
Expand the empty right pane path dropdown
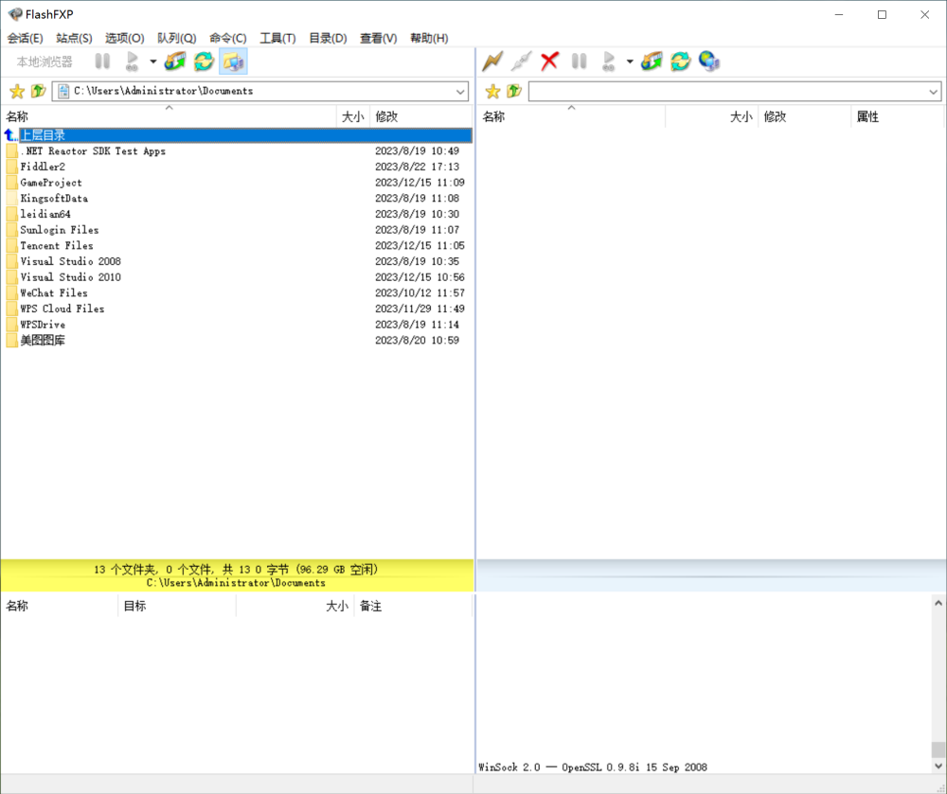(933, 92)
